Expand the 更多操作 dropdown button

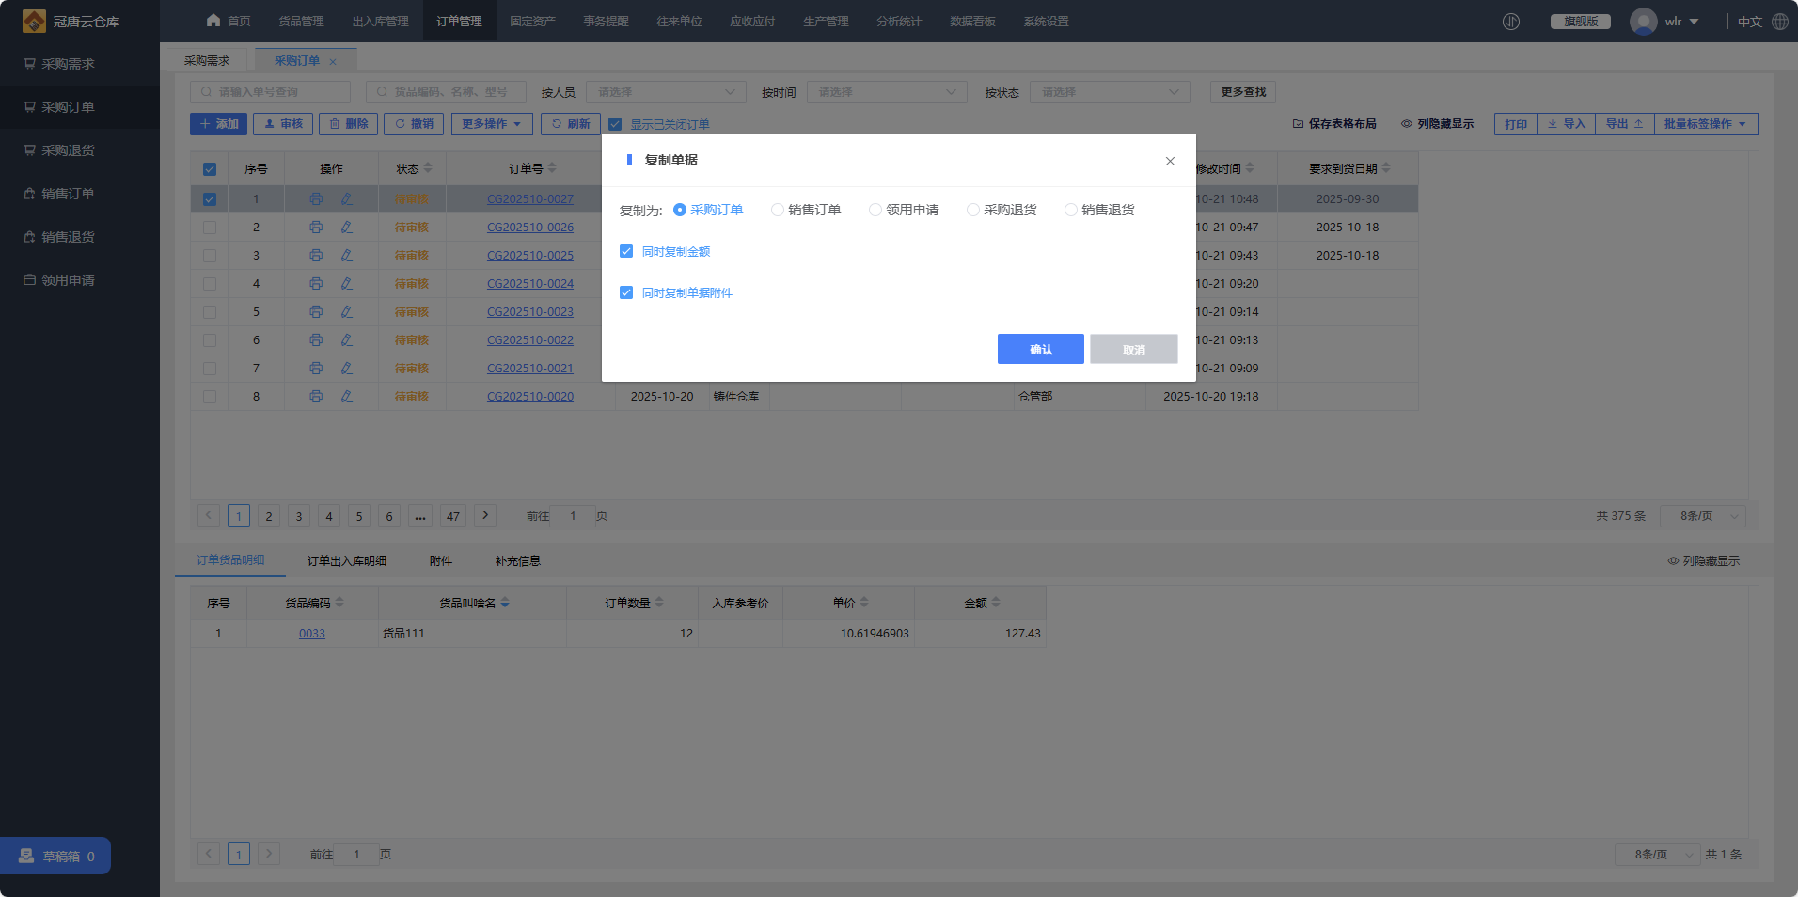[x=492, y=124]
